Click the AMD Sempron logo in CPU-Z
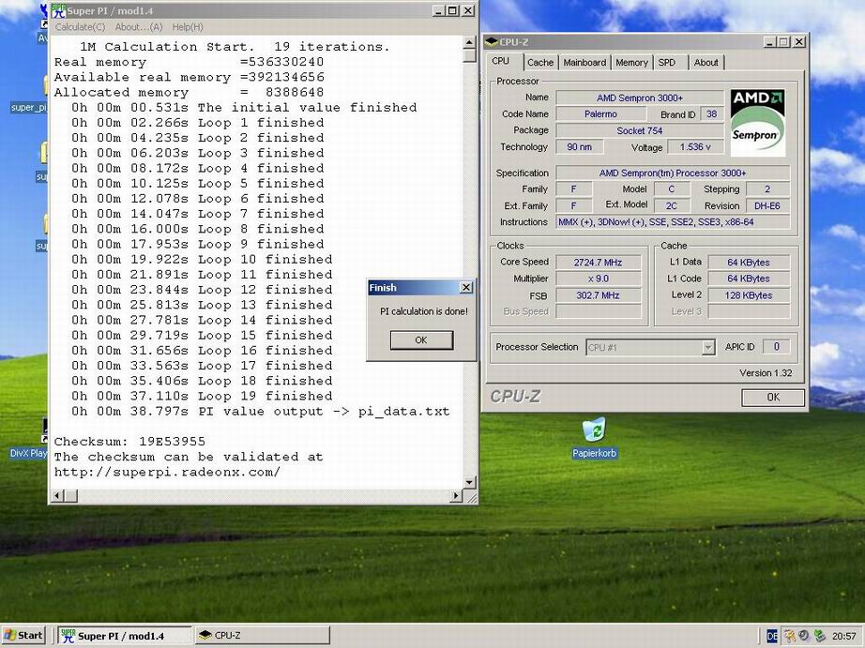865x648 pixels. coord(757,123)
